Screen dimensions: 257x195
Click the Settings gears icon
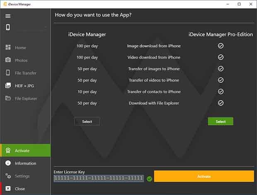(x=8, y=176)
